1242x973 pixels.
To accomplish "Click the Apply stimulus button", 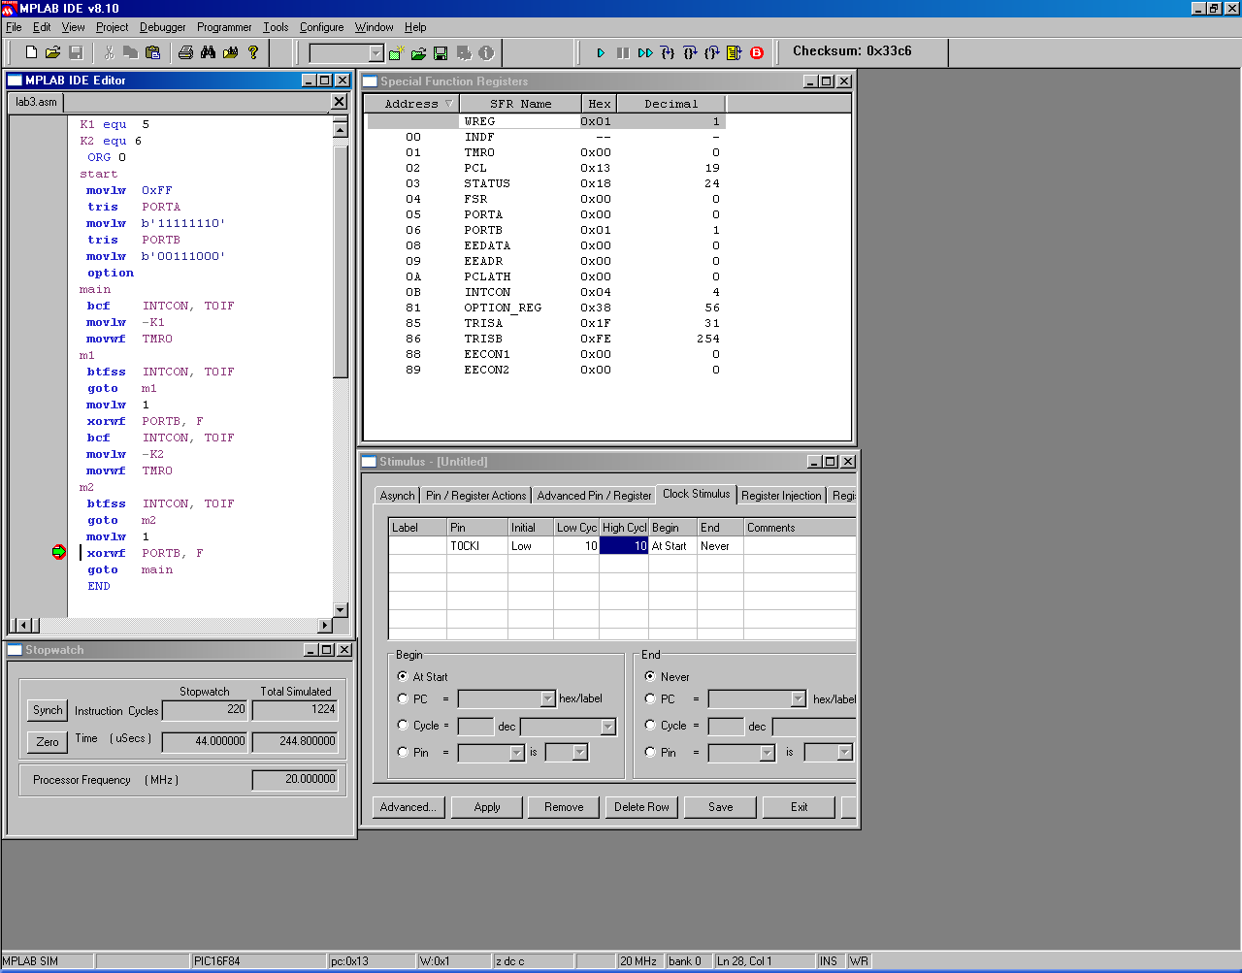I will [487, 807].
